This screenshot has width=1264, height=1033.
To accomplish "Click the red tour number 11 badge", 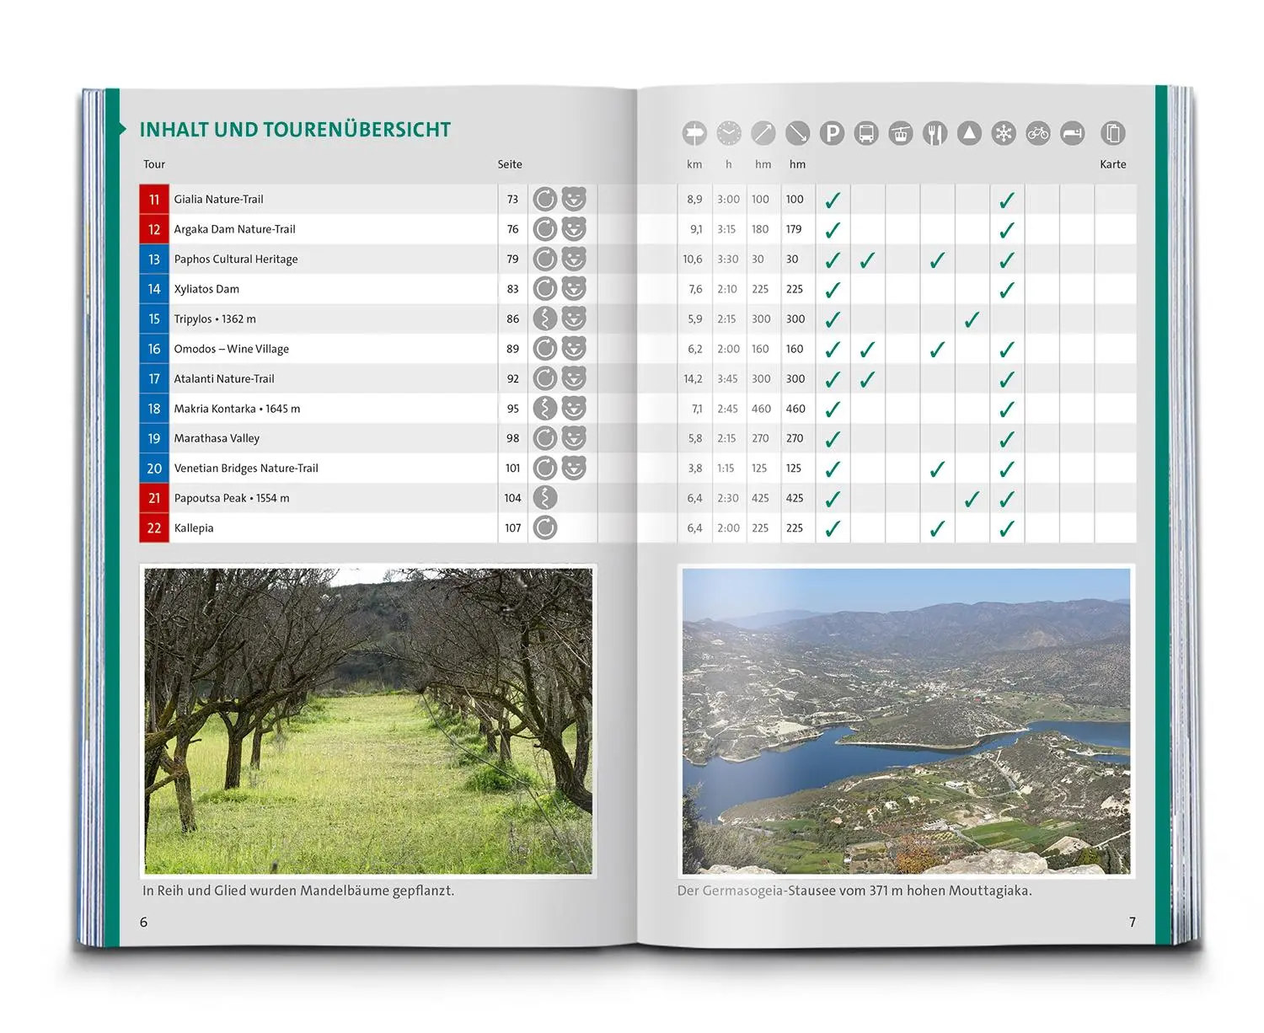I will pos(154,200).
